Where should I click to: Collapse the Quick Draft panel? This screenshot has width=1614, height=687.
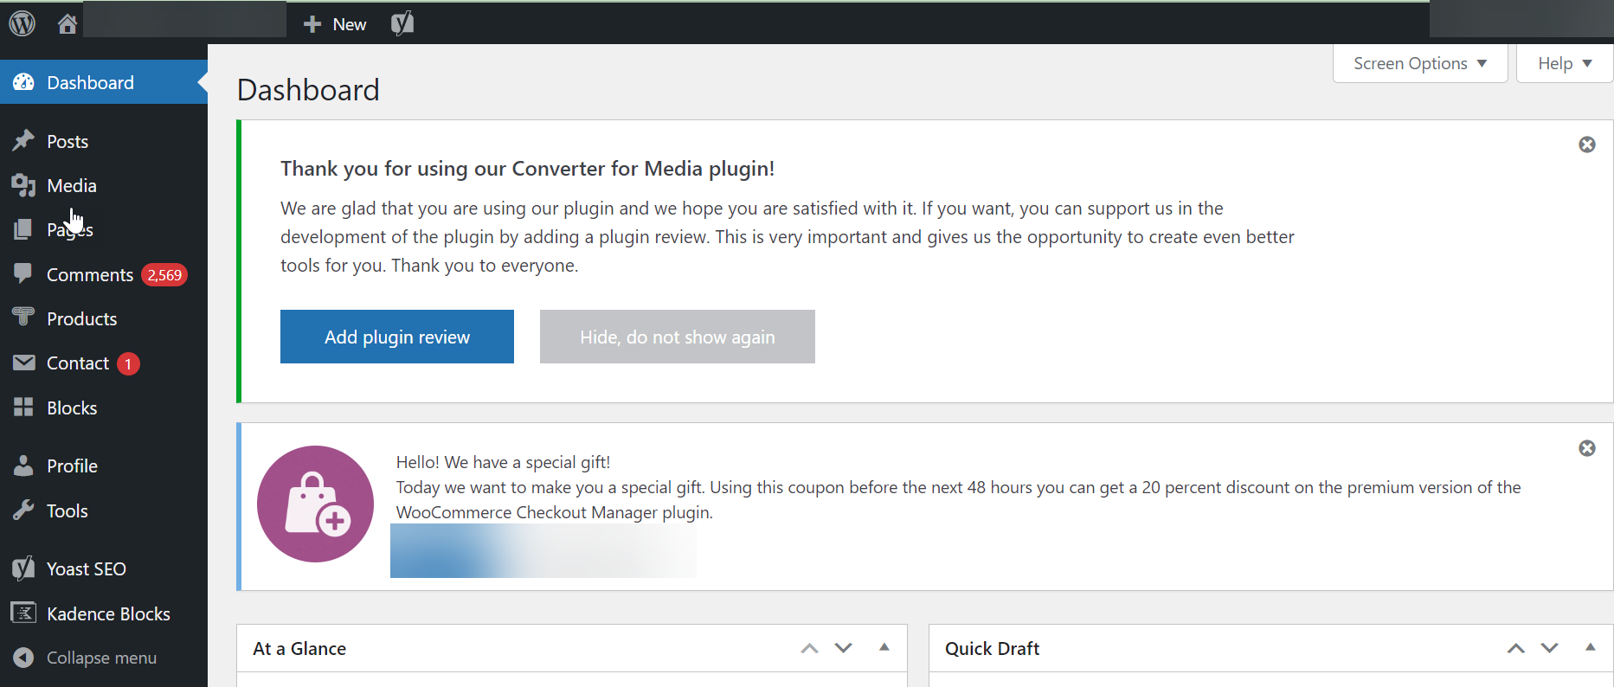(1591, 647)
